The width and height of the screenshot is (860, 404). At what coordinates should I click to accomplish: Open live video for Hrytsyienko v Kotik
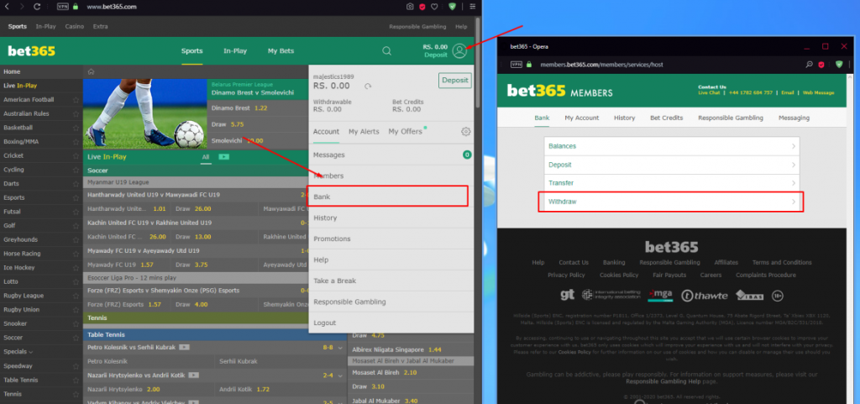tap(194, 375)
